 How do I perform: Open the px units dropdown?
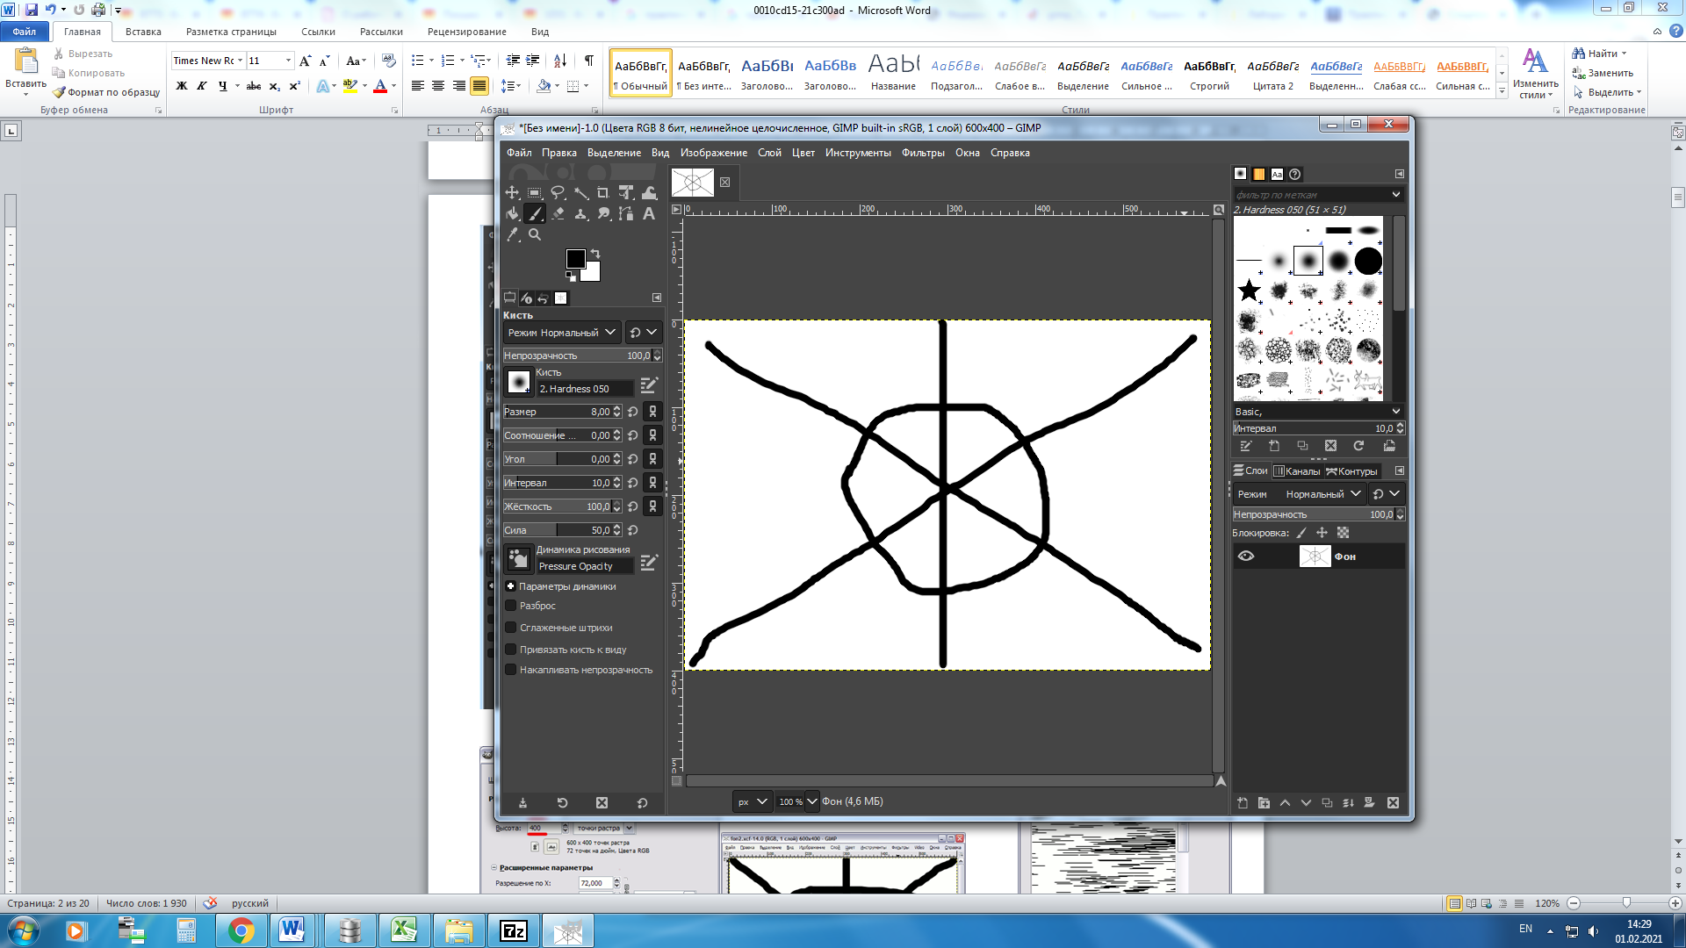coord(753,801)
